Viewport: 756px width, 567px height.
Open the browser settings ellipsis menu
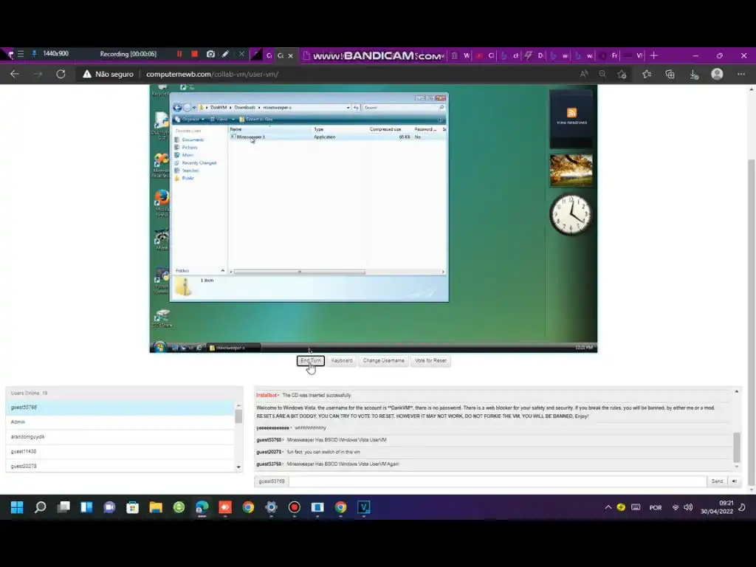[x=741, y=74]
